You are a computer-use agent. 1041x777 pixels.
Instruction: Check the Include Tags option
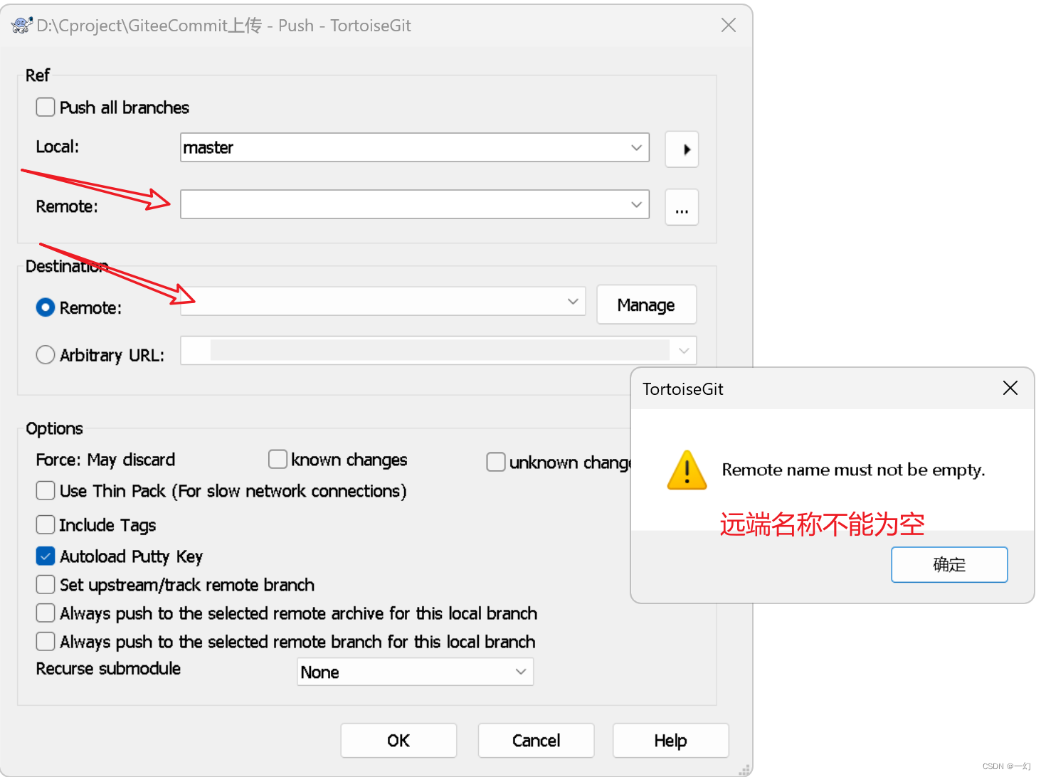tap(45, 524)
